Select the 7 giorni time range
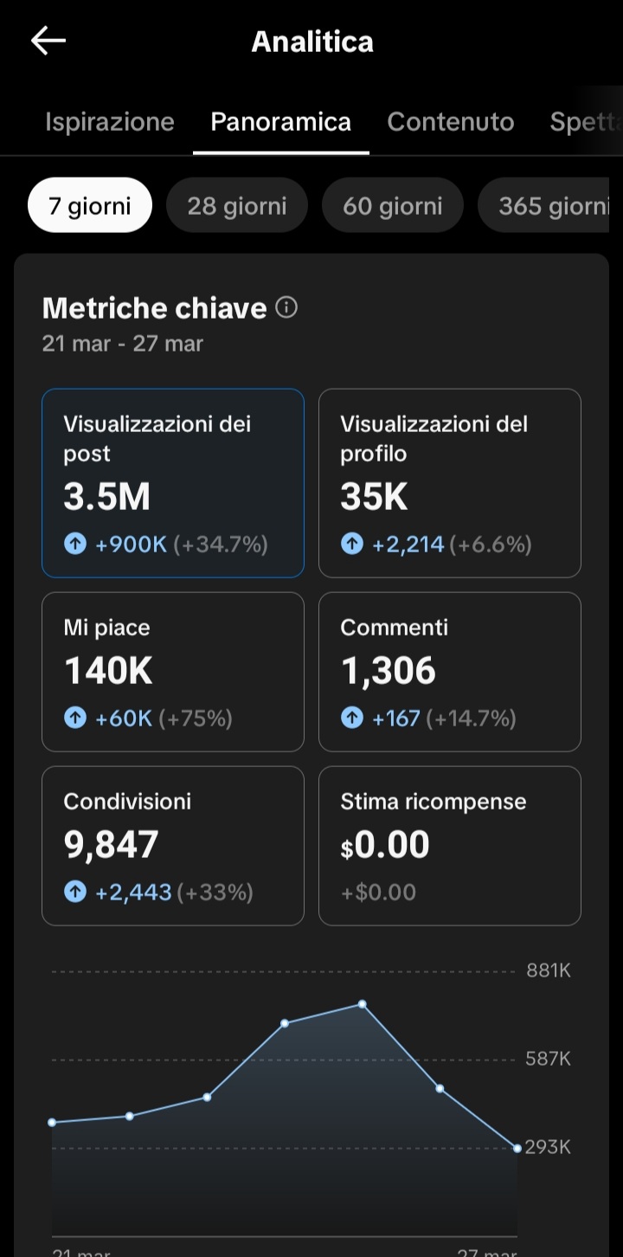623x1257 pixels. (90, 206)
